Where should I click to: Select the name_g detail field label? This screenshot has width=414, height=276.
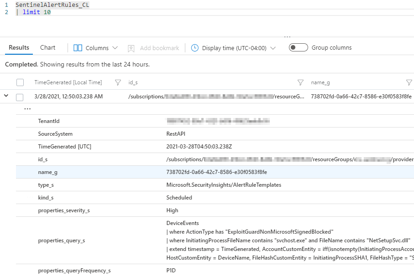pos(48,172)
